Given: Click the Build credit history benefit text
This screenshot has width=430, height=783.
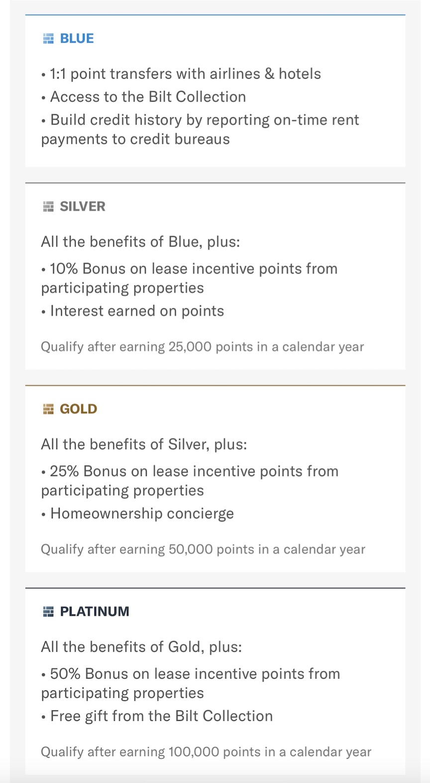Looking at the screenshot, I should point(200,129).
